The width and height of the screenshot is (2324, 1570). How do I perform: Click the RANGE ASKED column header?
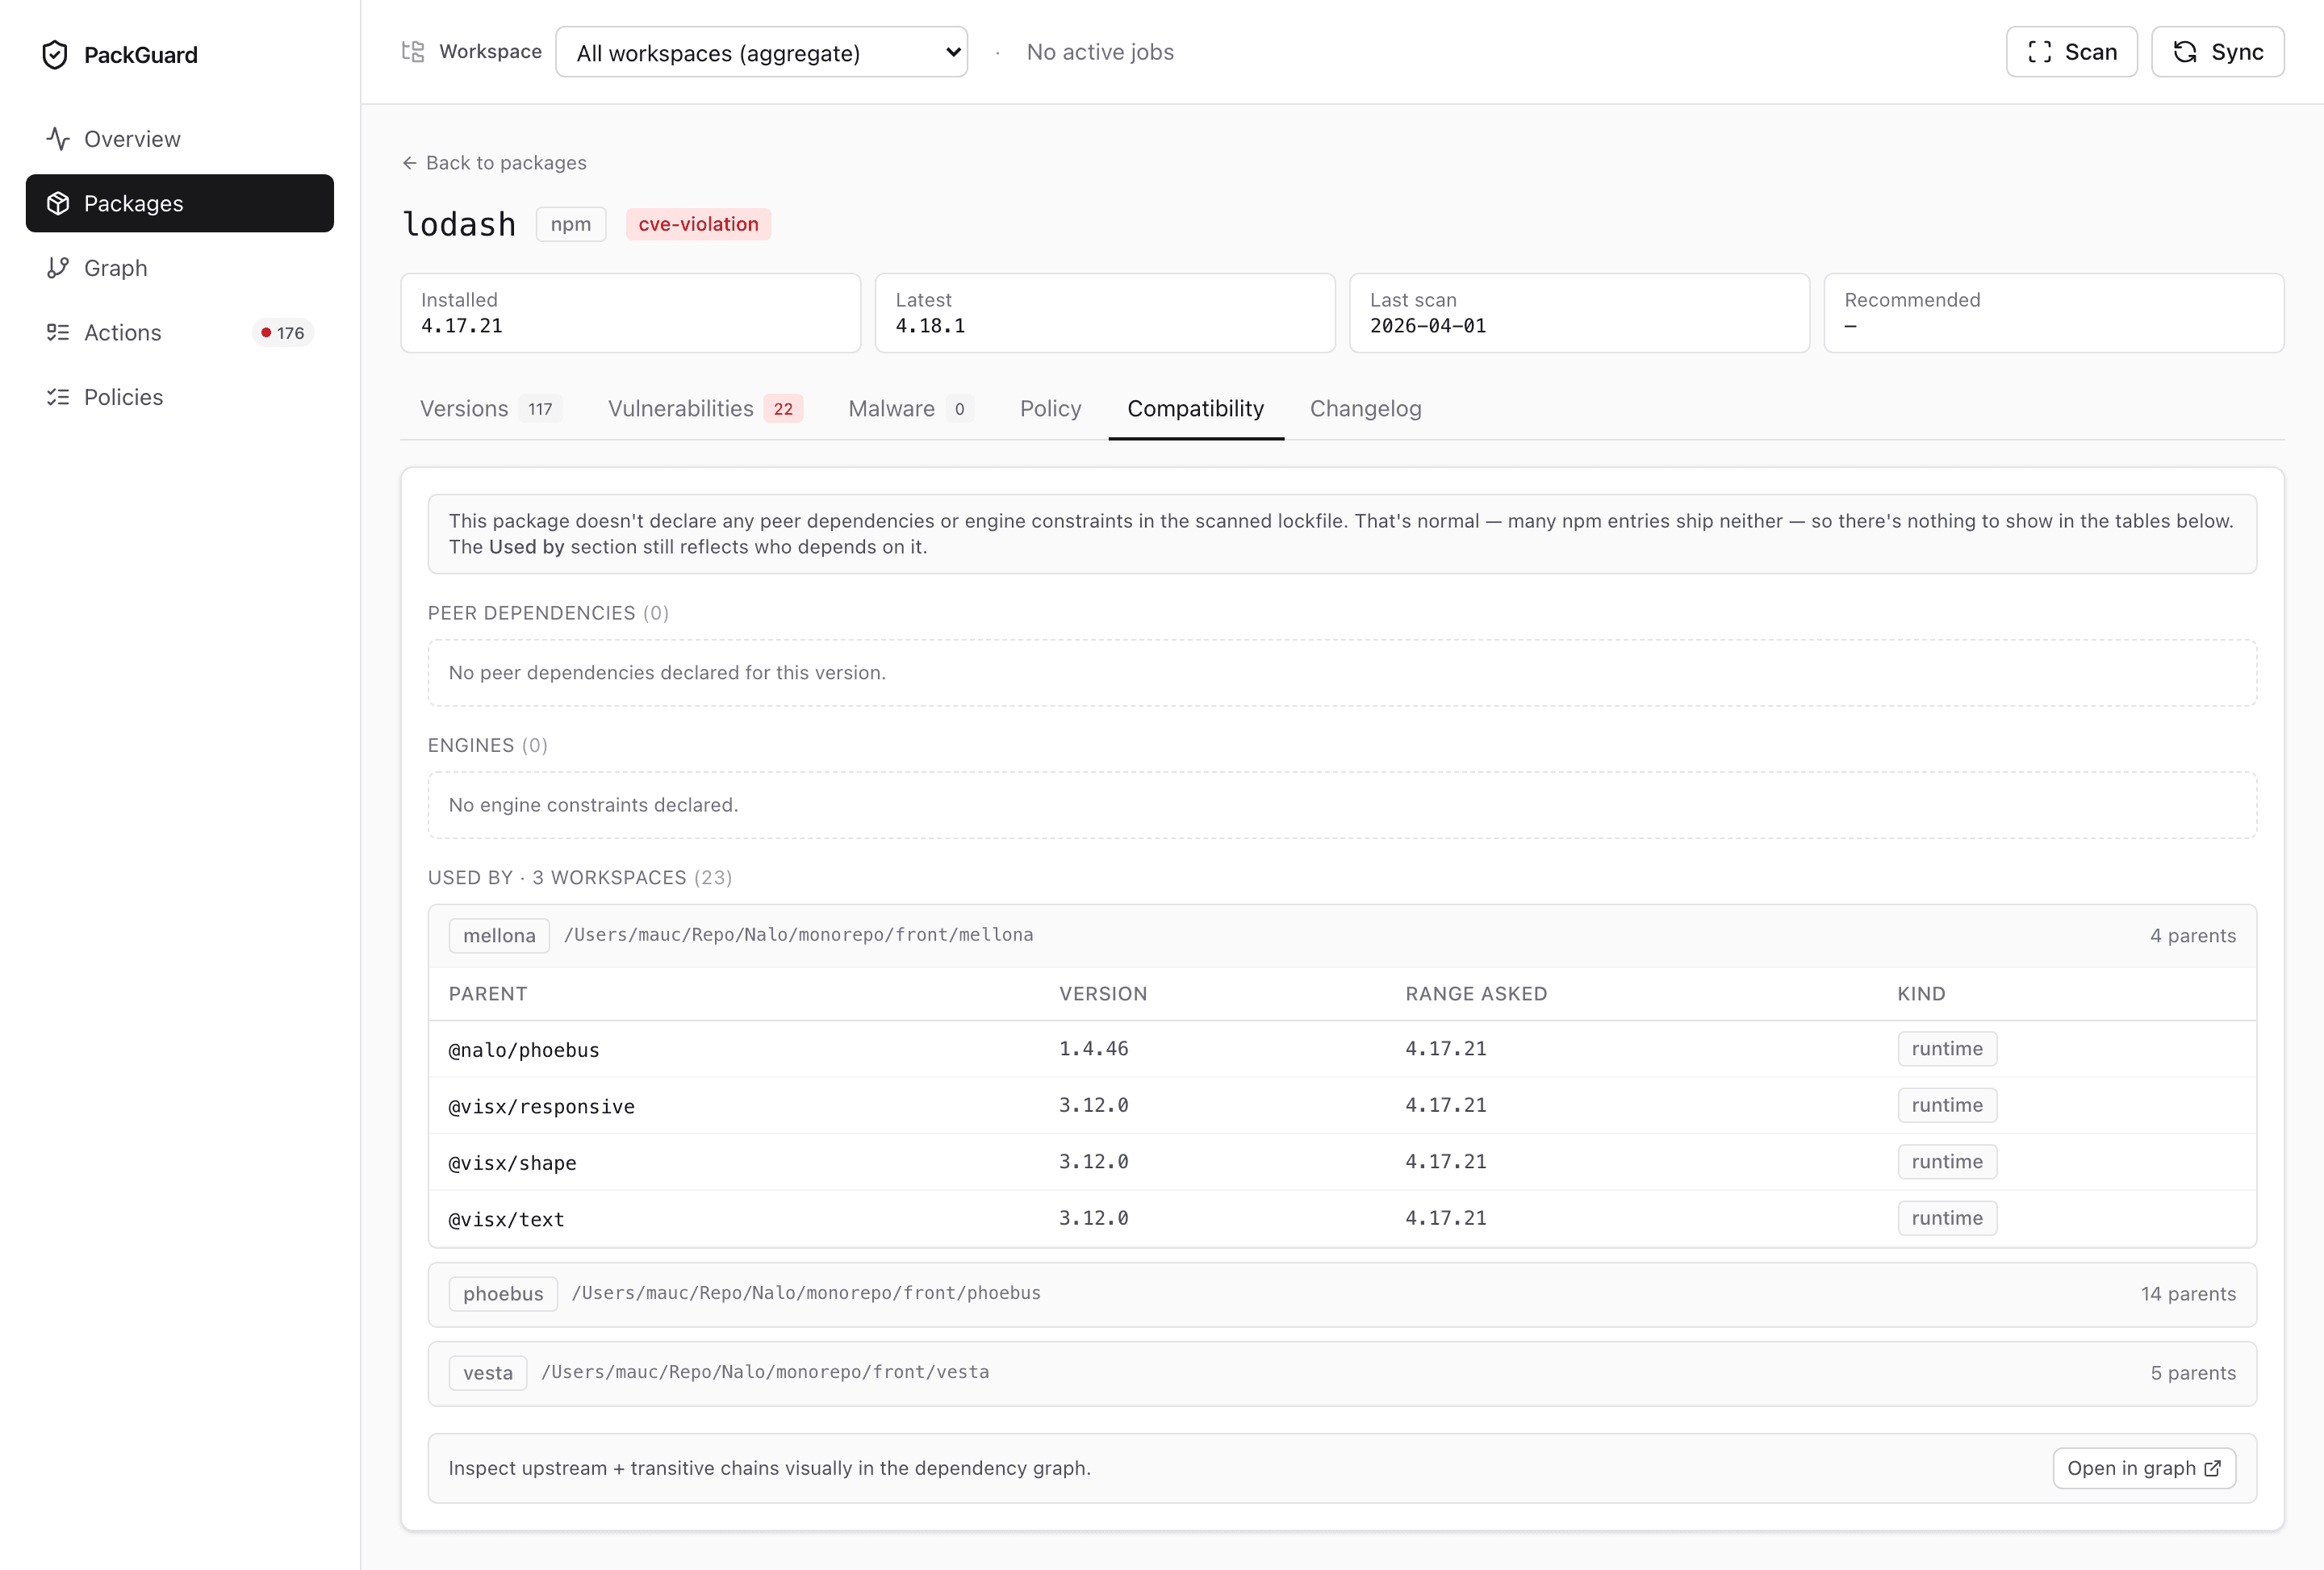tap(1476, 994)
